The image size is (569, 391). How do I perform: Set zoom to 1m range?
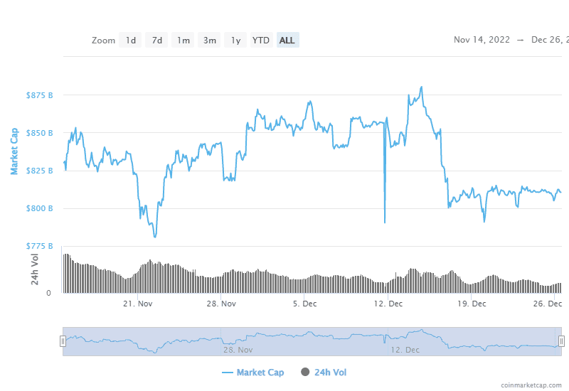coord(184,41)
